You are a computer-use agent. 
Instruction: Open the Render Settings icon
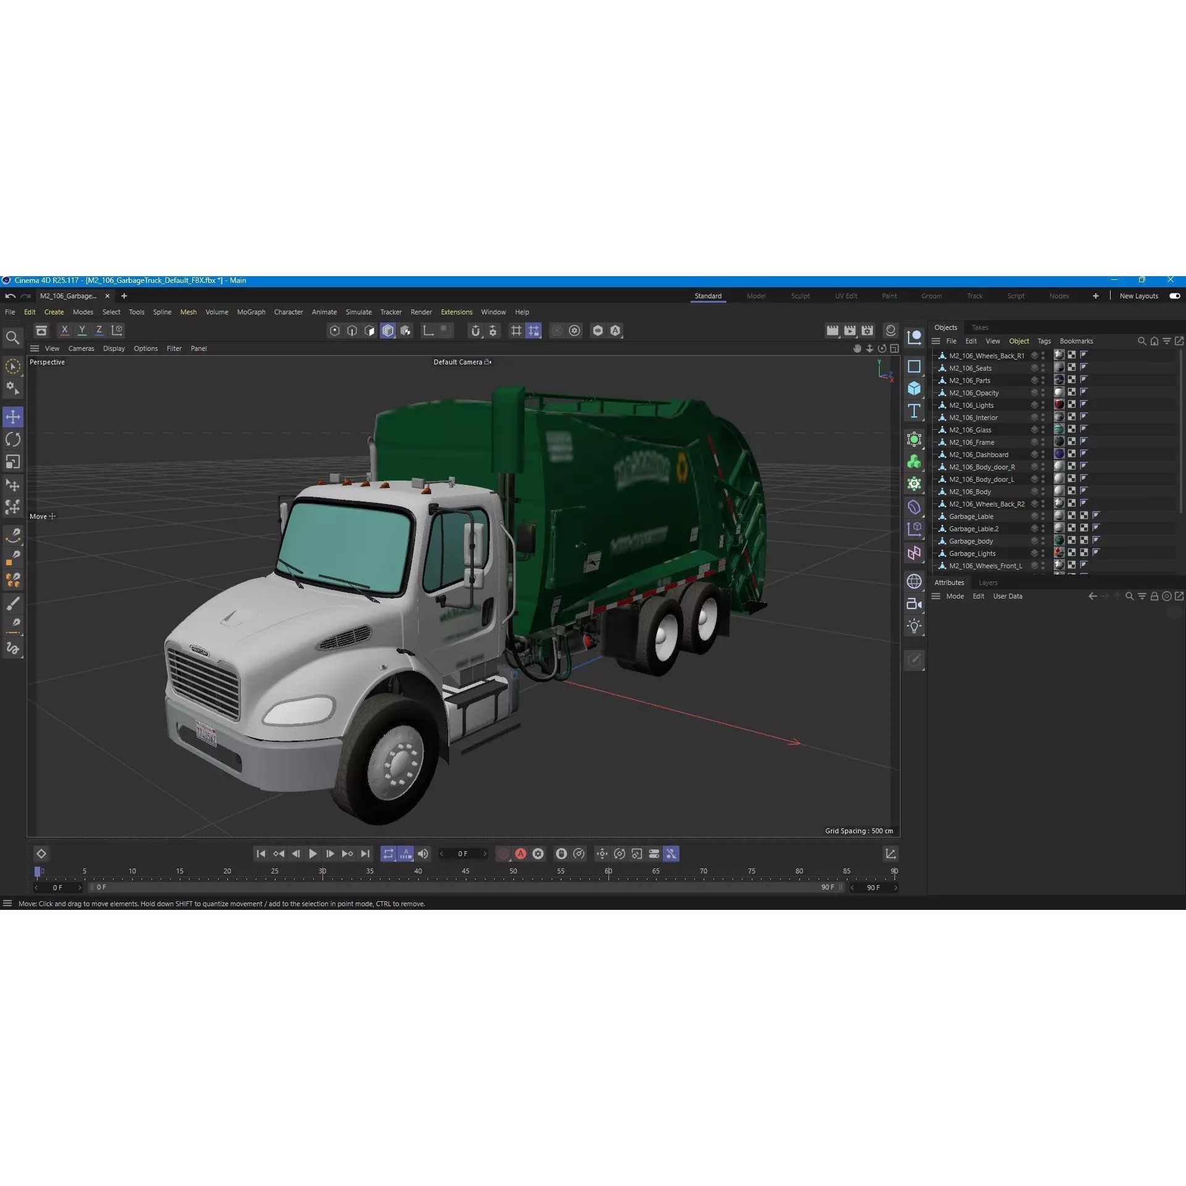click(867, 330)
